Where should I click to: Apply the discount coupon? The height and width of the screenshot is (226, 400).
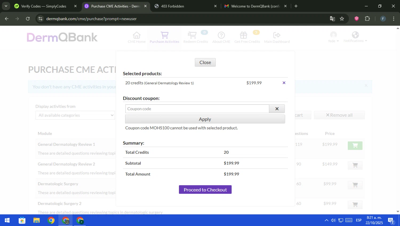(x=205, y=119)
